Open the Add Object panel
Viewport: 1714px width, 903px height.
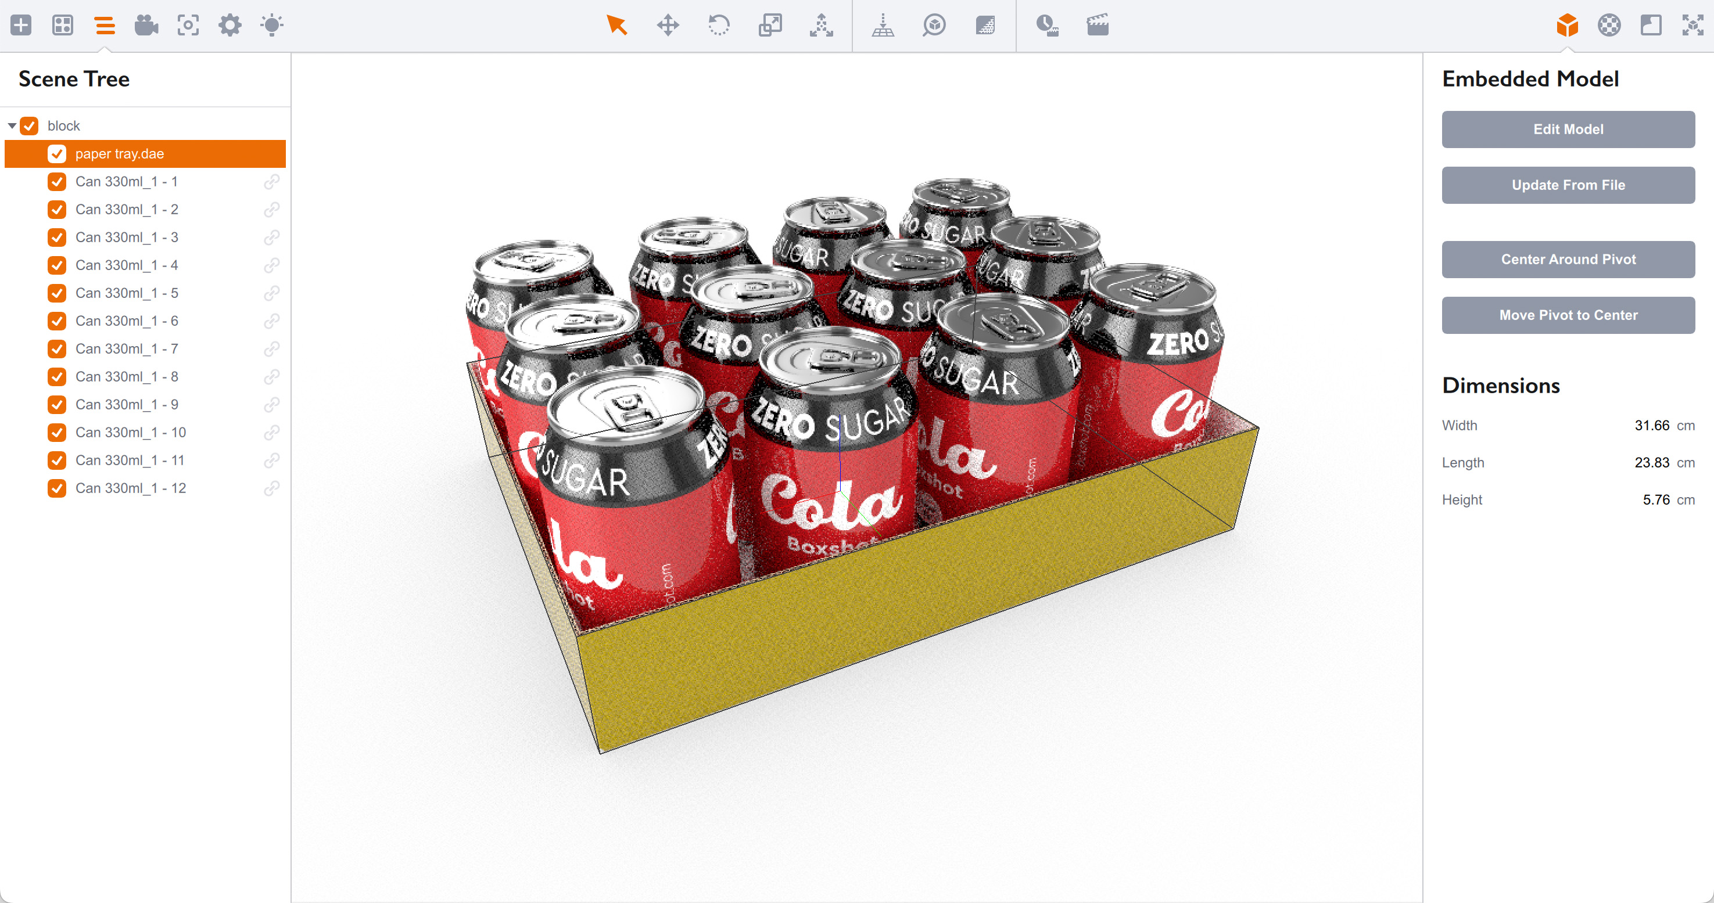point(21,26)
